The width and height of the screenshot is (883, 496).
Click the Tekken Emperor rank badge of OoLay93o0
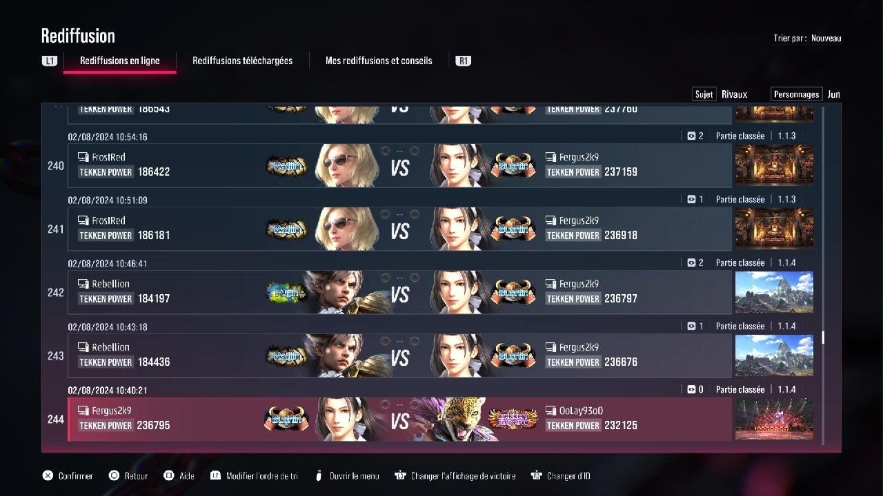pos(513,418)
